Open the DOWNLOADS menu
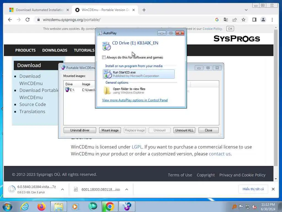 [55, 50]
